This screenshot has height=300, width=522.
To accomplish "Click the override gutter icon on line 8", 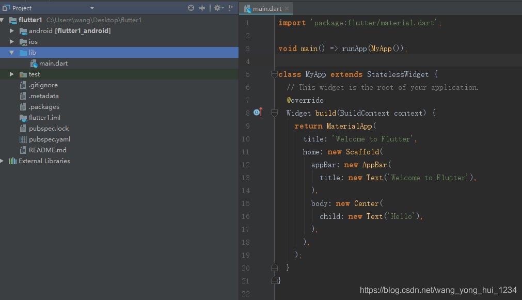I will point(258,112).
